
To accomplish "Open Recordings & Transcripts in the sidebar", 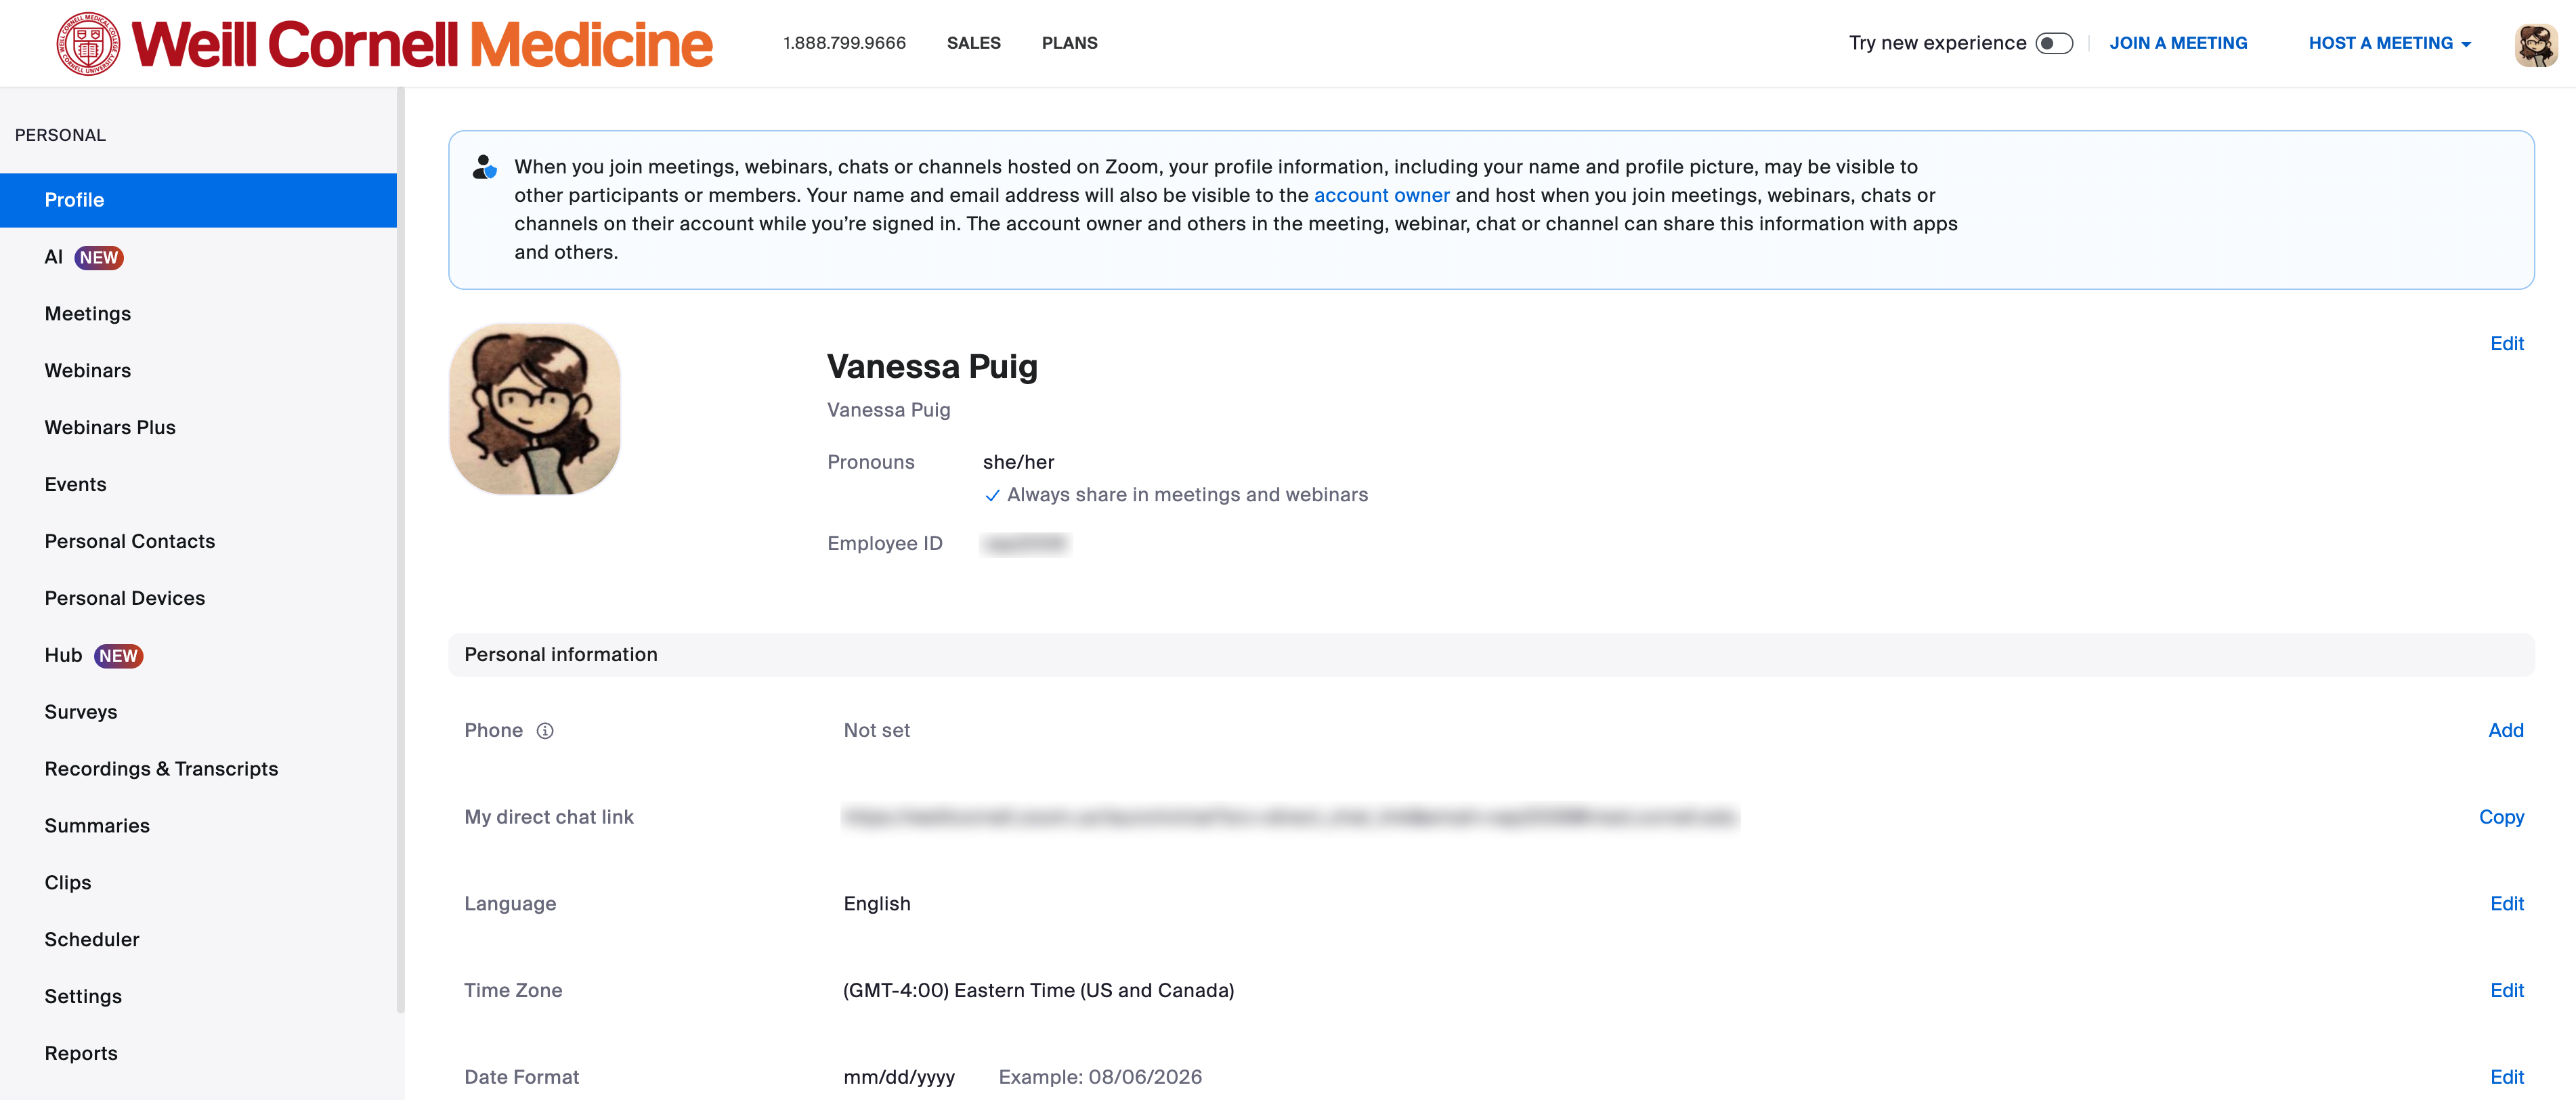I will (x=161, y=769).
